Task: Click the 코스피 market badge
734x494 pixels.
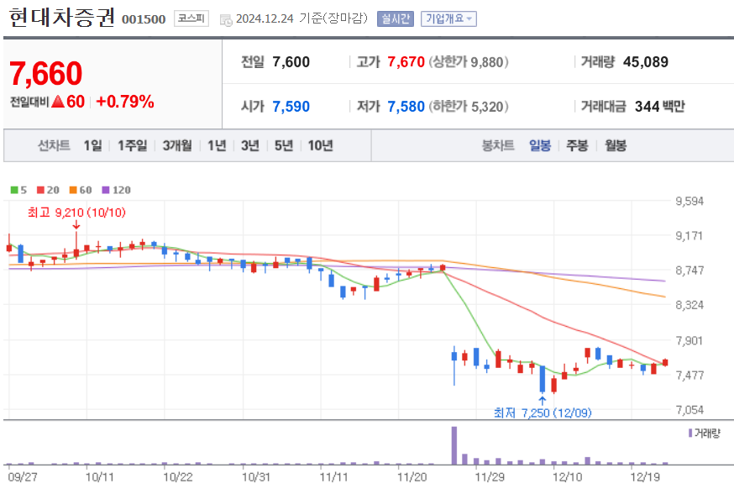Action: [x=191, y=18]
